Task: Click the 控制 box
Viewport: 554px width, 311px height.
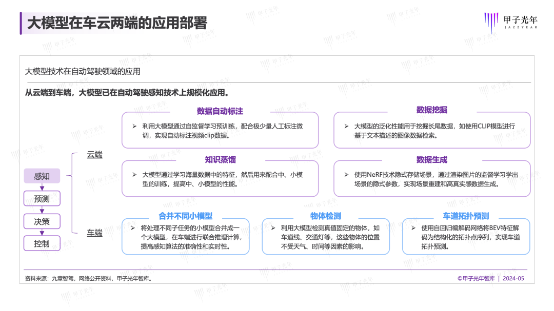Action: [42, 243]
